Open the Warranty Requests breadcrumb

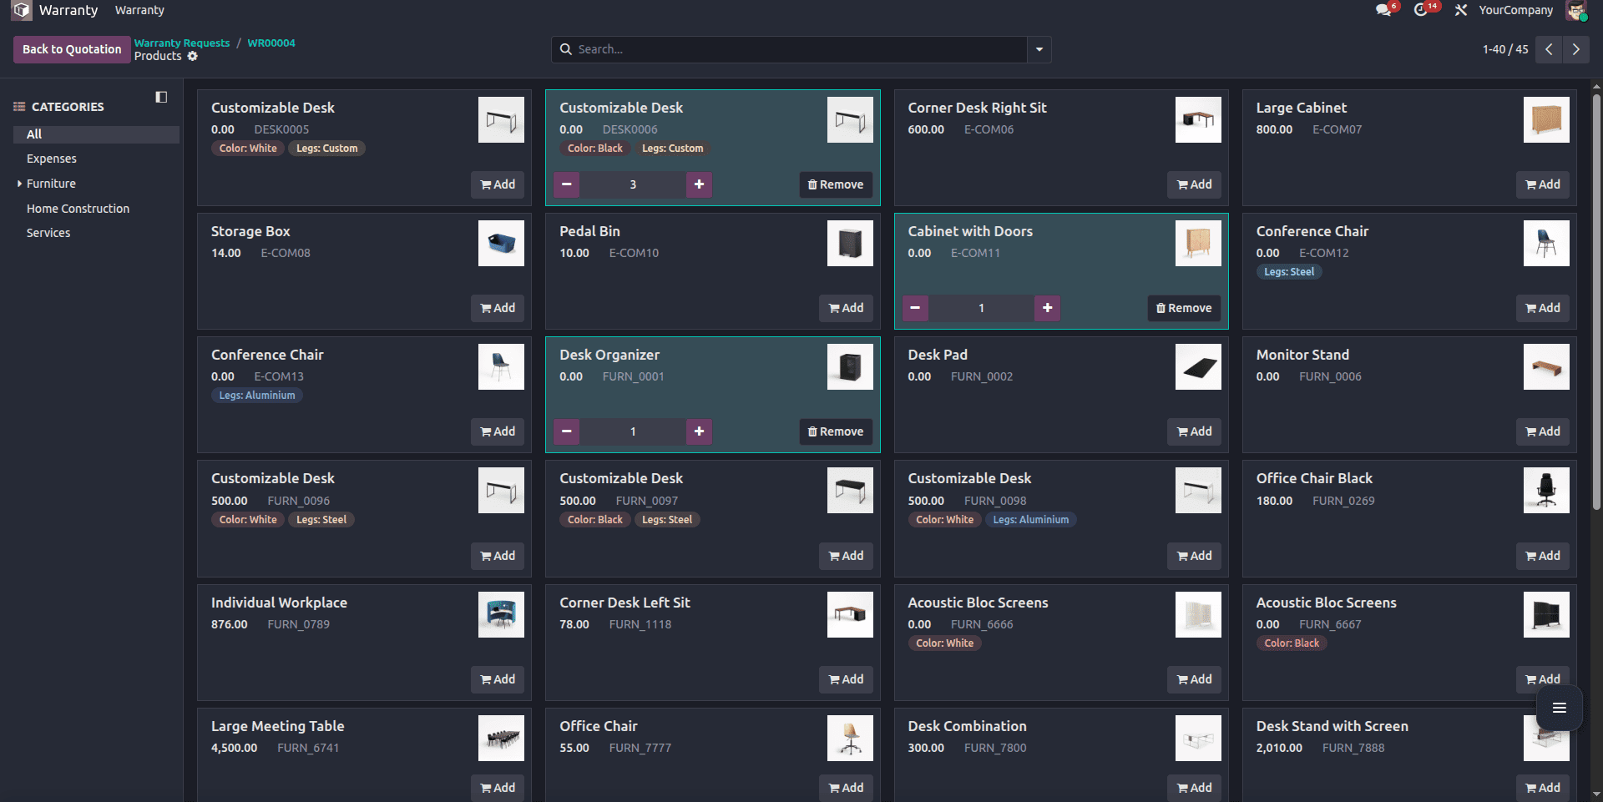[181, 43]
